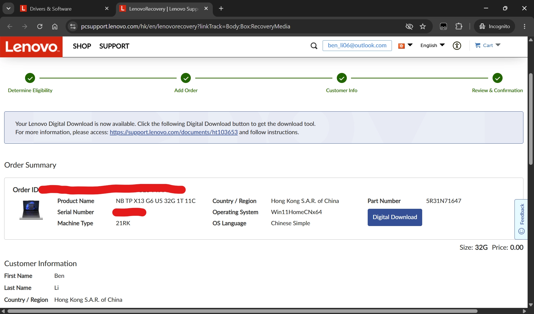Open the site information icon in address bar

pyautogui.click(x=73, y=26)
